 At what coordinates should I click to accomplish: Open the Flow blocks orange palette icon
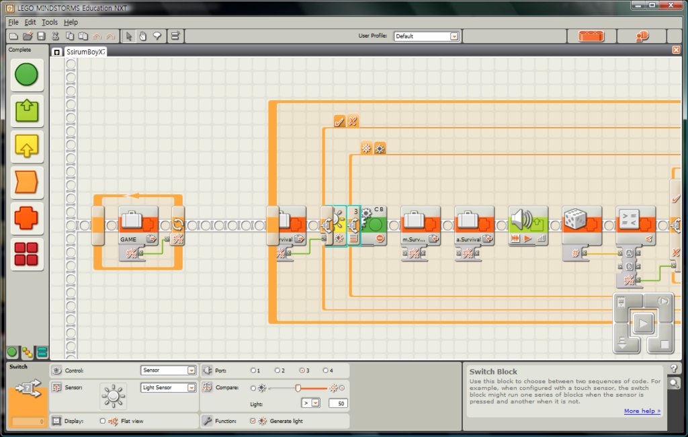(x=27, y=182)
